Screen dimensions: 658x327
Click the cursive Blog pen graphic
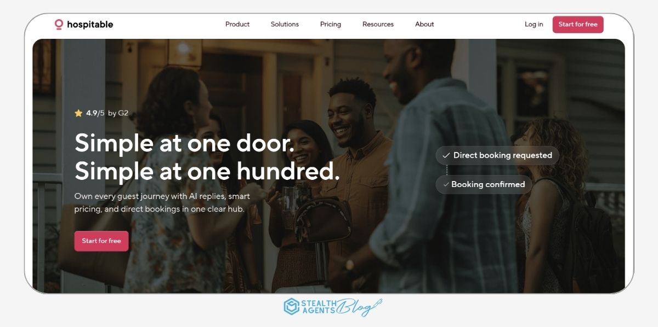pyautogui.click(x=359, y=307)
